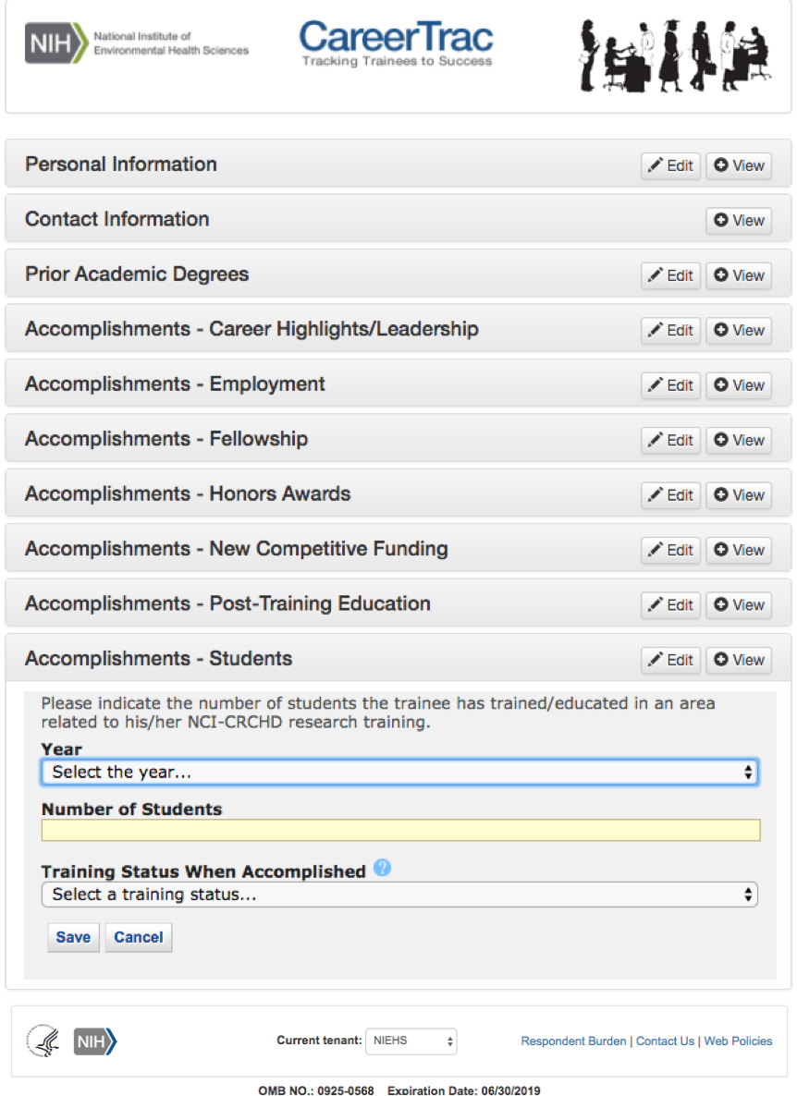Open the Year selection dropdown

(399, 772)
